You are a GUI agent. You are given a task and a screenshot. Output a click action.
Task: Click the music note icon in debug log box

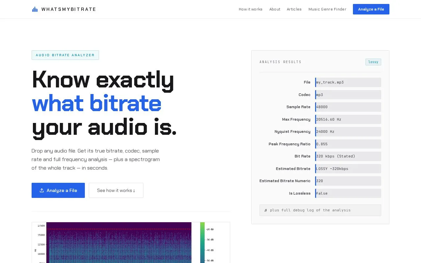point(266,210)
